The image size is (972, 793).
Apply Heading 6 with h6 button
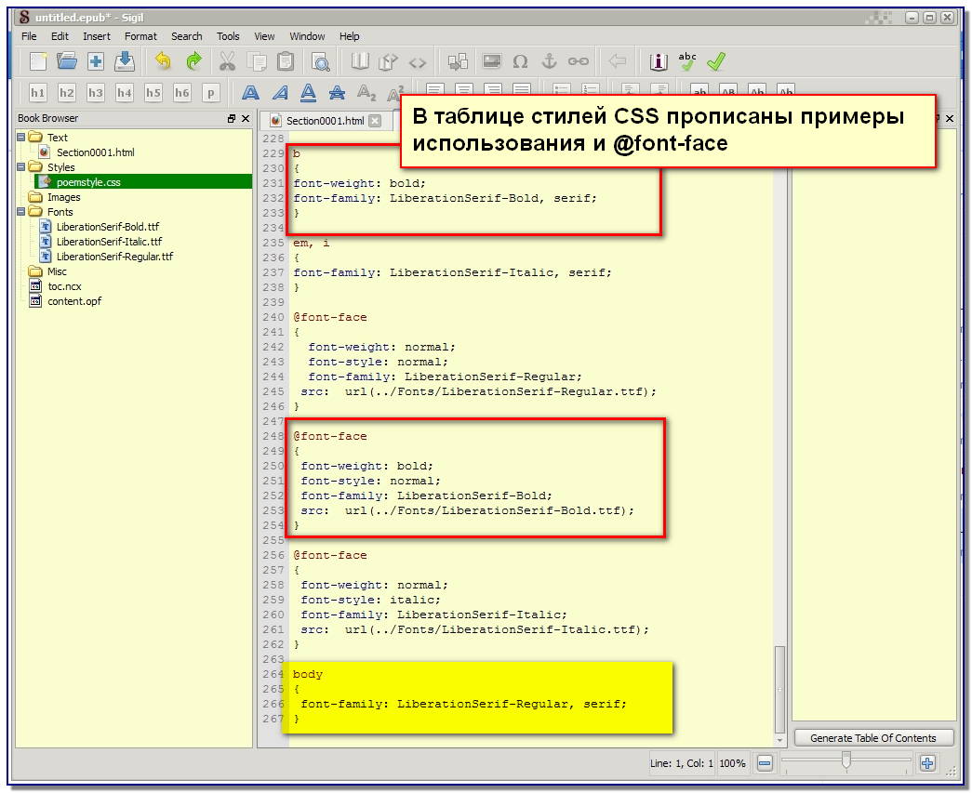(x=181, y=93)
